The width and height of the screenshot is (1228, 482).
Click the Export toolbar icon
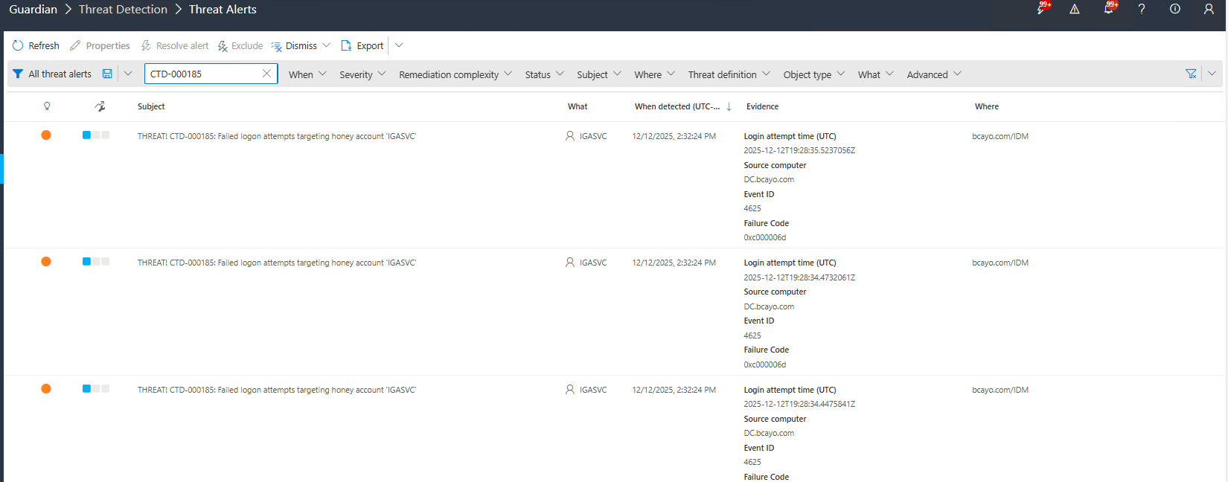[x=346, y=45]
